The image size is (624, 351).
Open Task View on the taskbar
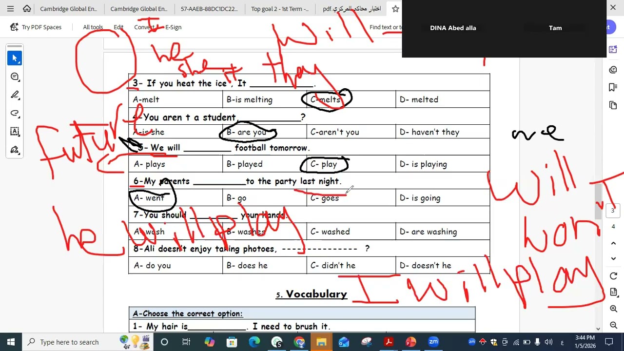[x=186, y=342]
